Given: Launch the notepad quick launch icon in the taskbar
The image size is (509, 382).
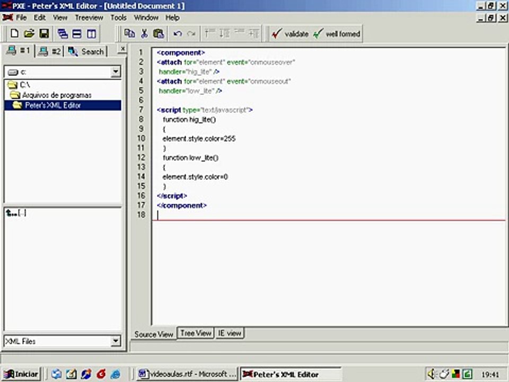Looking at the screenshot, I should [x=71, y=374].
